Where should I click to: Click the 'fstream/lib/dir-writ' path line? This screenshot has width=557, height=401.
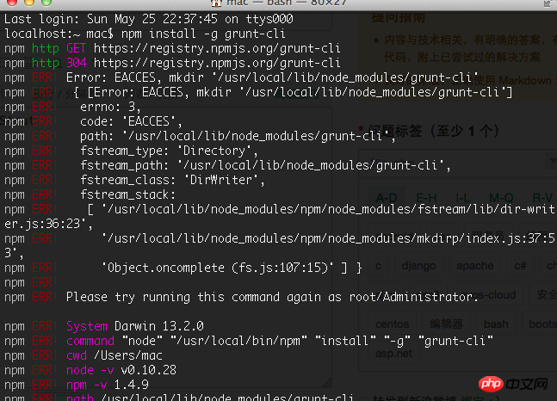tap(321, 210)
